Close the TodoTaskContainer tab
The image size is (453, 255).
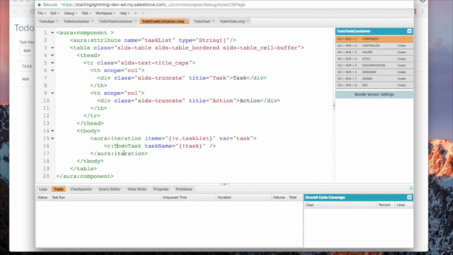(135, 21)
